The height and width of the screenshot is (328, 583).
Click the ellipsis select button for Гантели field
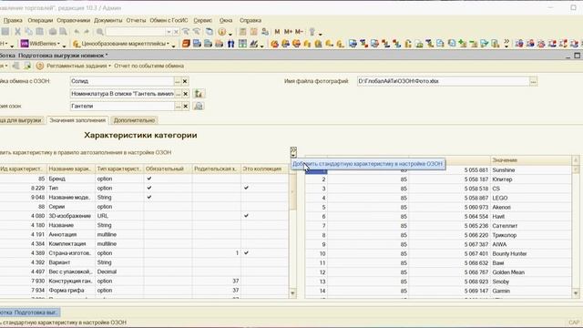pos(179,106)
